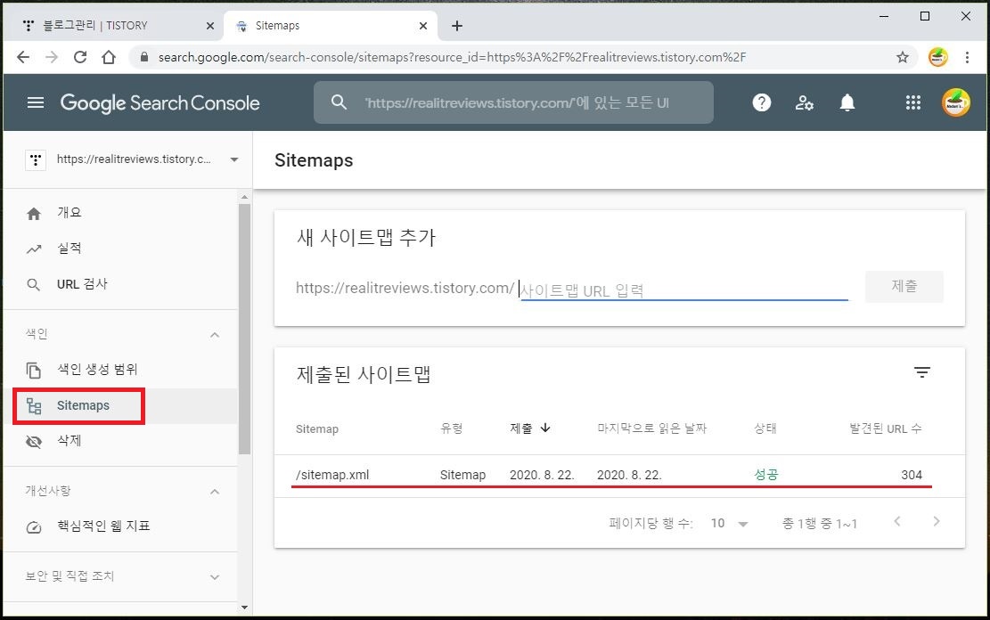Click the 발견된 URL 수 header

pos(885,428)
